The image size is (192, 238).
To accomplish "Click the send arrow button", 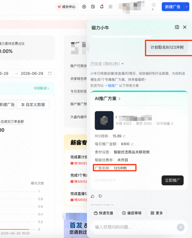I will point(181,227).
